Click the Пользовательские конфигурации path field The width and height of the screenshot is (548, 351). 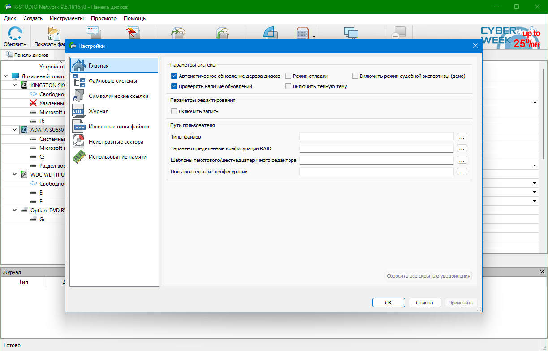[x=376, y=172]
